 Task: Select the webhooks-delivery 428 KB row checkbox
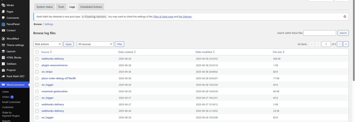click(x=37, y=59)
